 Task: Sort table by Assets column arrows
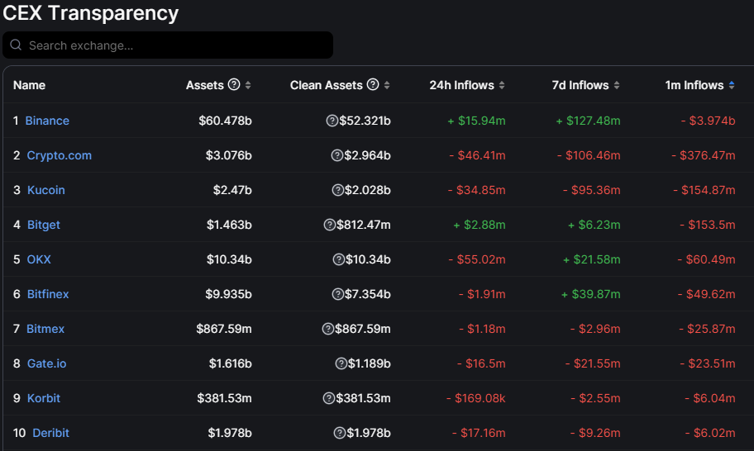click(x=248, y=85)
